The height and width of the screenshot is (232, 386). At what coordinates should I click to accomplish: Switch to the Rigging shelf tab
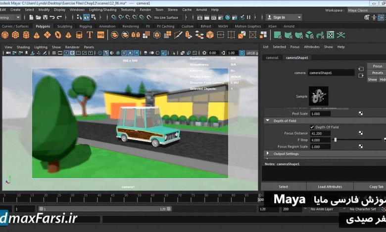[x=86, y=26]
